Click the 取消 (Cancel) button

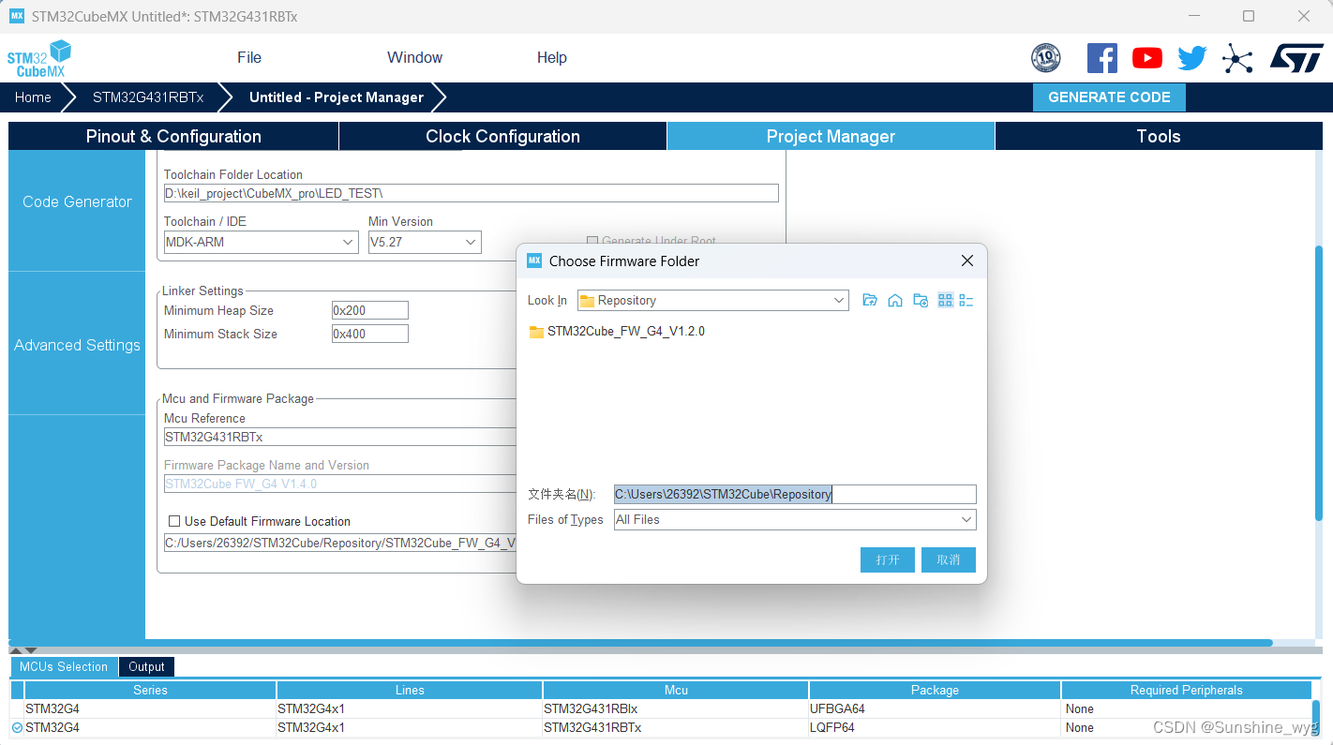[x=949, y=559]
